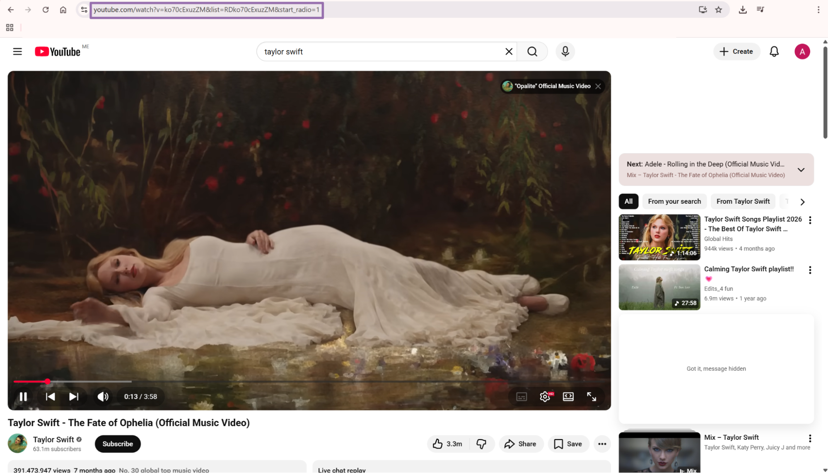Open "Opalite" Official Music Video card

pos(546,86)
